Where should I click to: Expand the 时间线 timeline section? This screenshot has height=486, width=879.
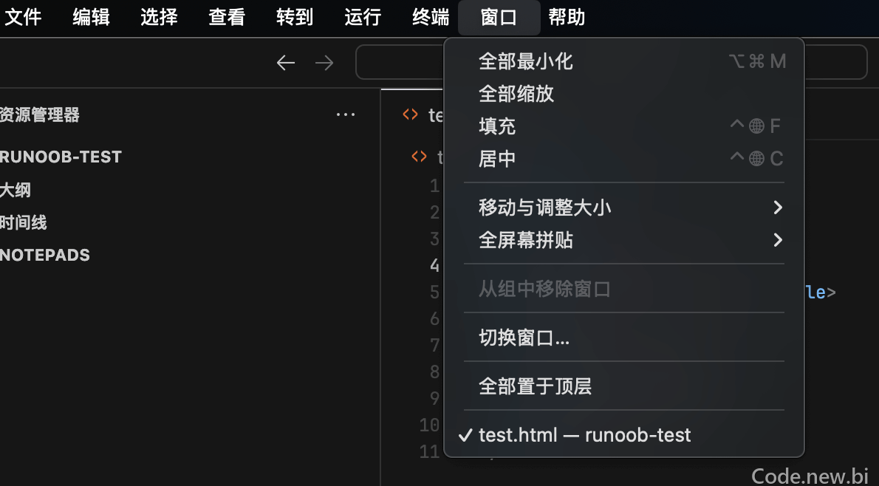pyautogui.click(x=24, y=222)
